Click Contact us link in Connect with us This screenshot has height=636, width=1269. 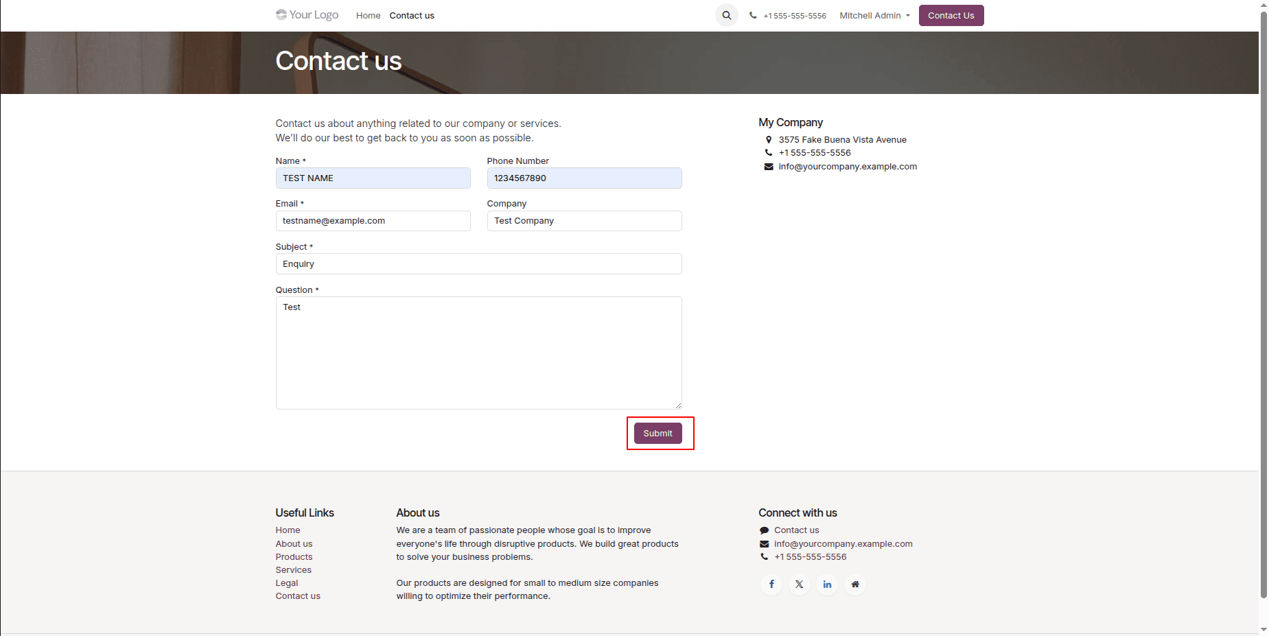click(796, 530)
